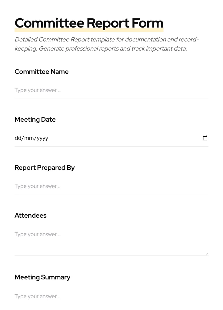
Task: Click the Type your answer placeholder under Committee Name
Action: 37,90
